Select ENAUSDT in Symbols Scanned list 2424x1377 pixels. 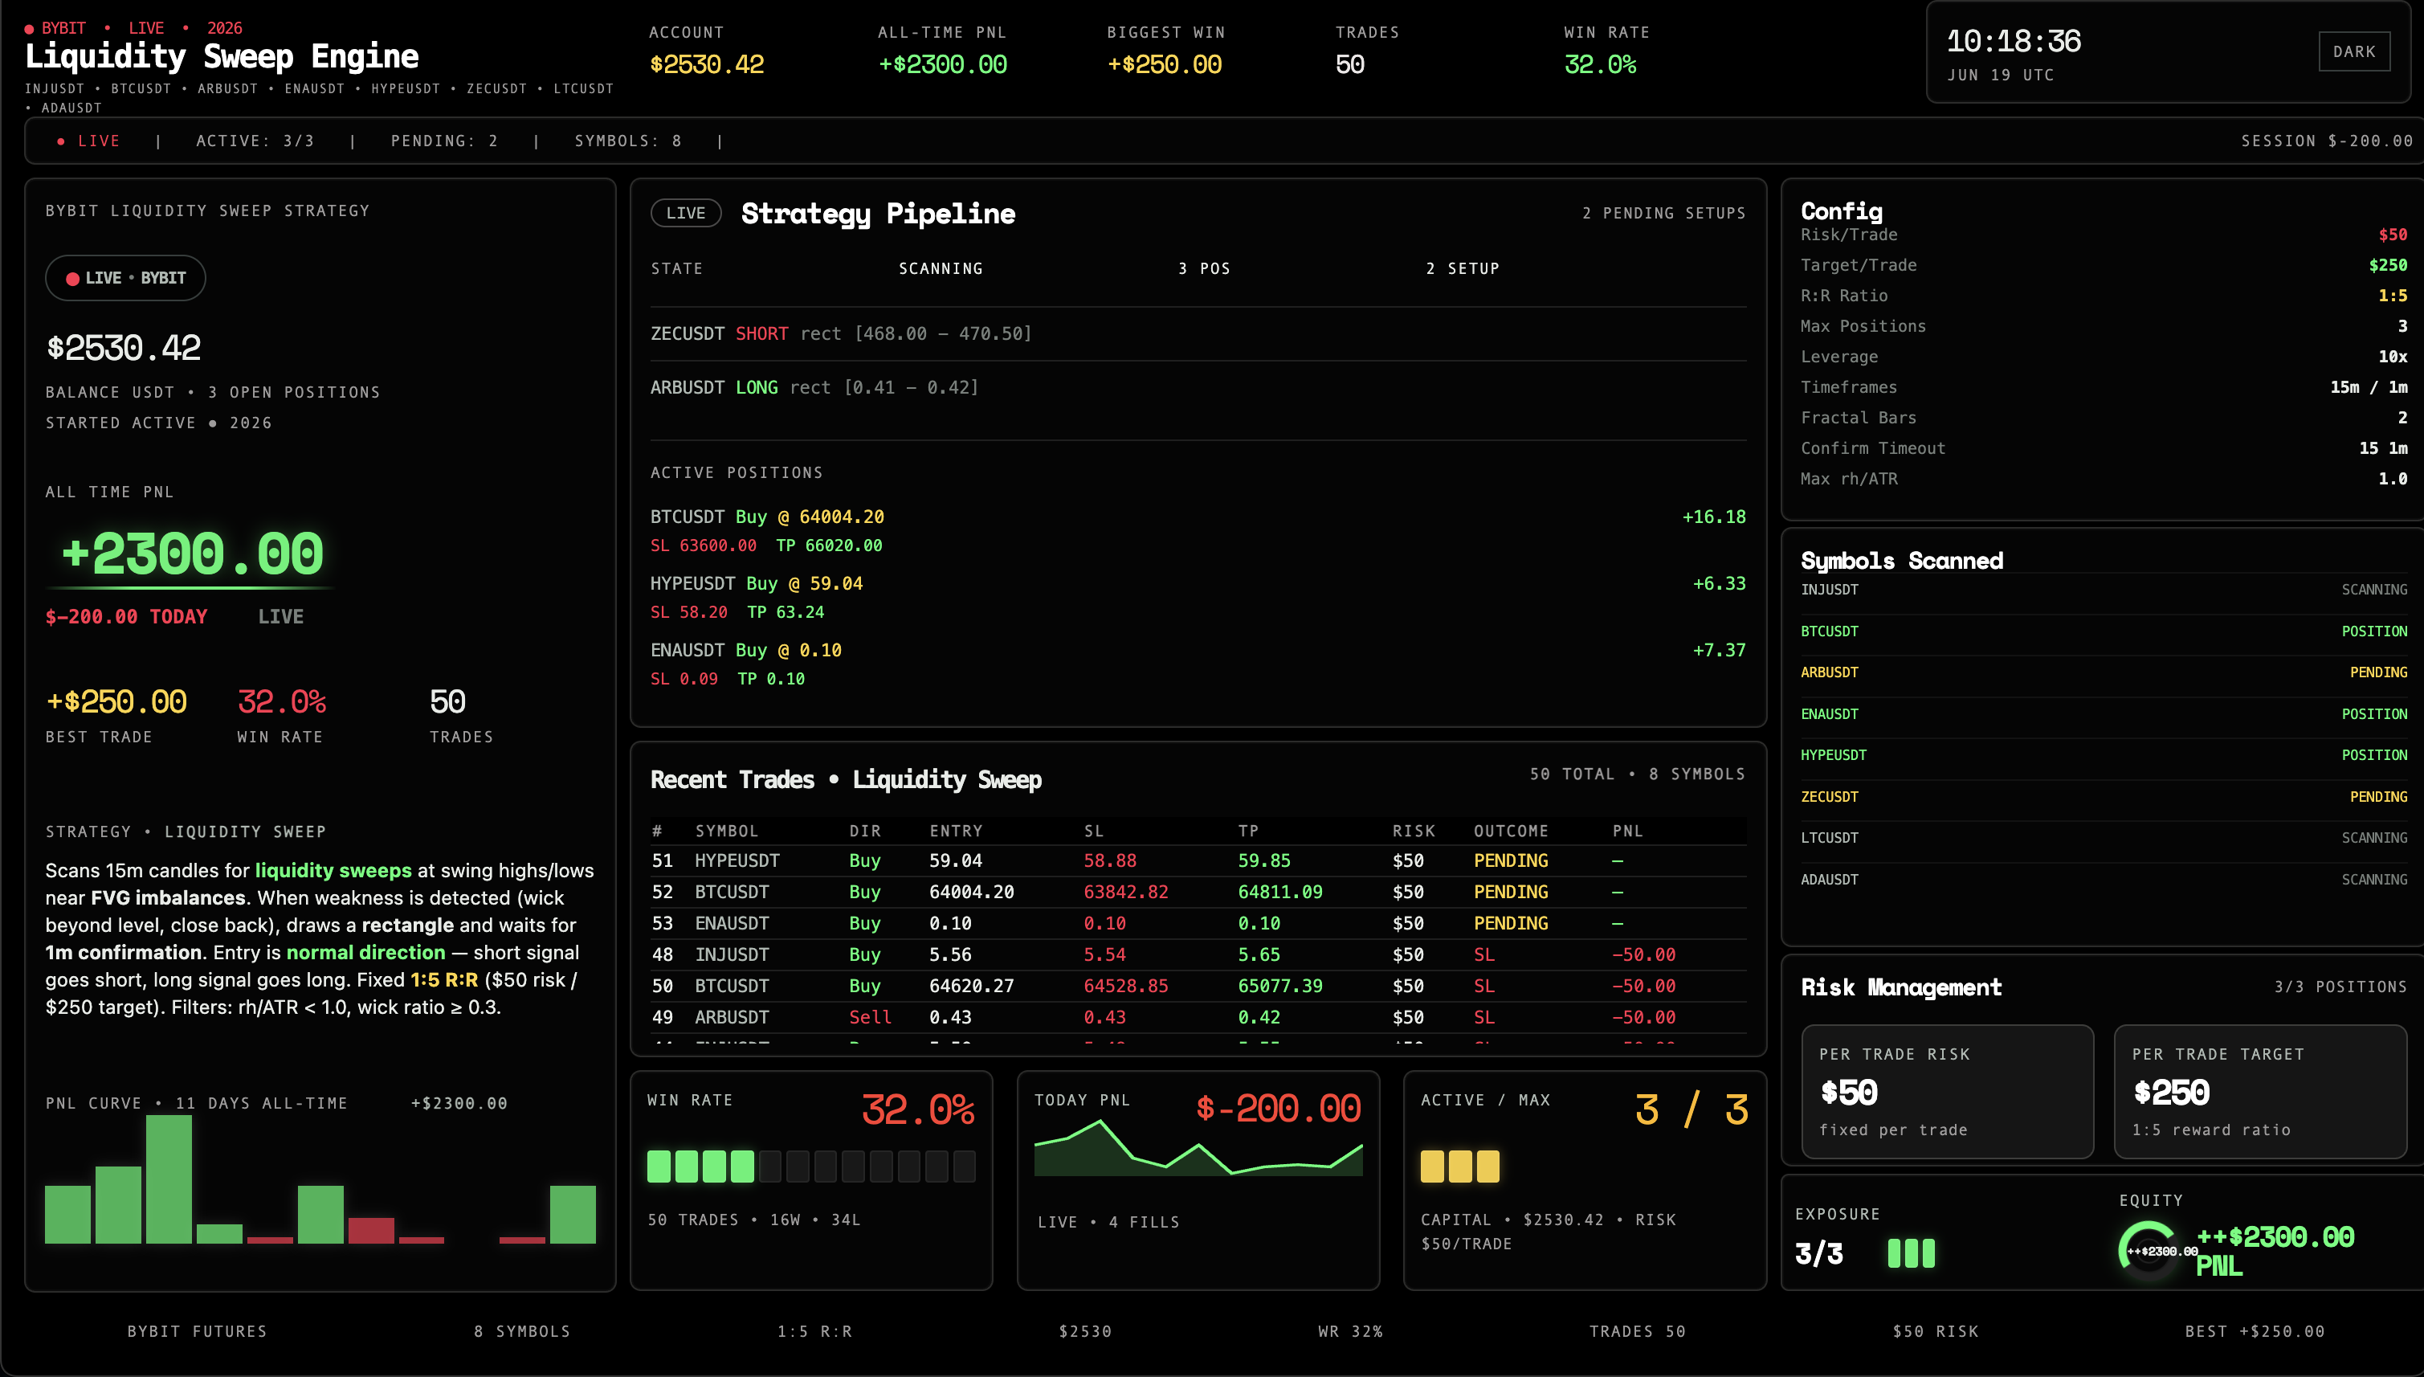[x=2104, y=714]
